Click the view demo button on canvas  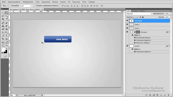[58, 39]
